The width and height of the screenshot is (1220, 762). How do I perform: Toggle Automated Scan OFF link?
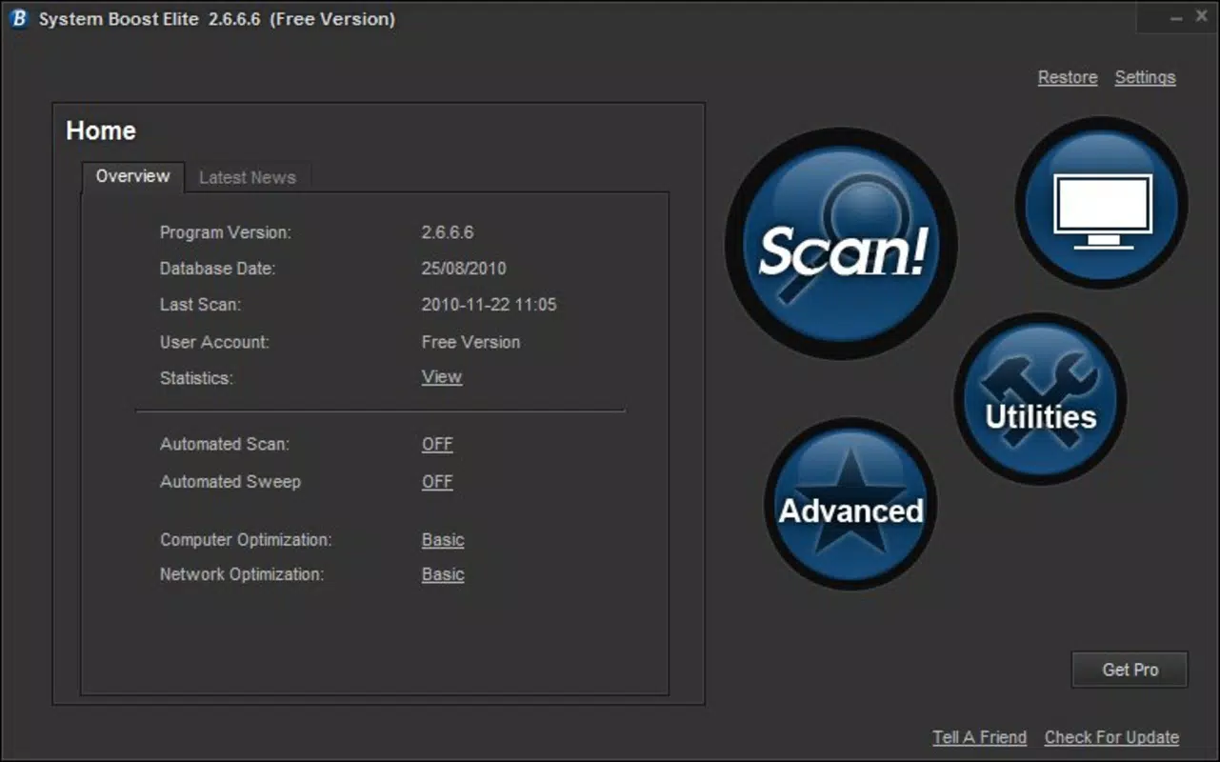[437, 444]
